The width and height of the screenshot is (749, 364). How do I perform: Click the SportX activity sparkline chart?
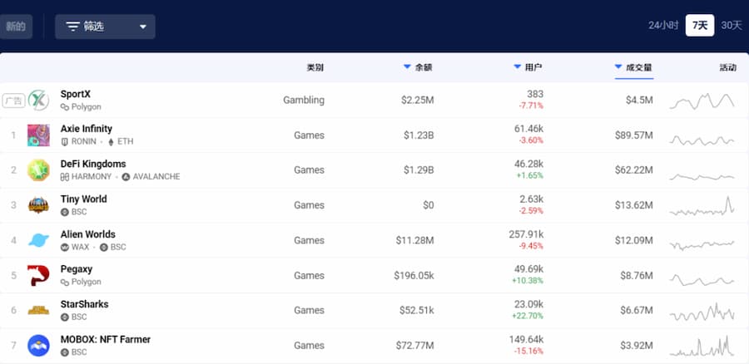click(x=702, y=101)
